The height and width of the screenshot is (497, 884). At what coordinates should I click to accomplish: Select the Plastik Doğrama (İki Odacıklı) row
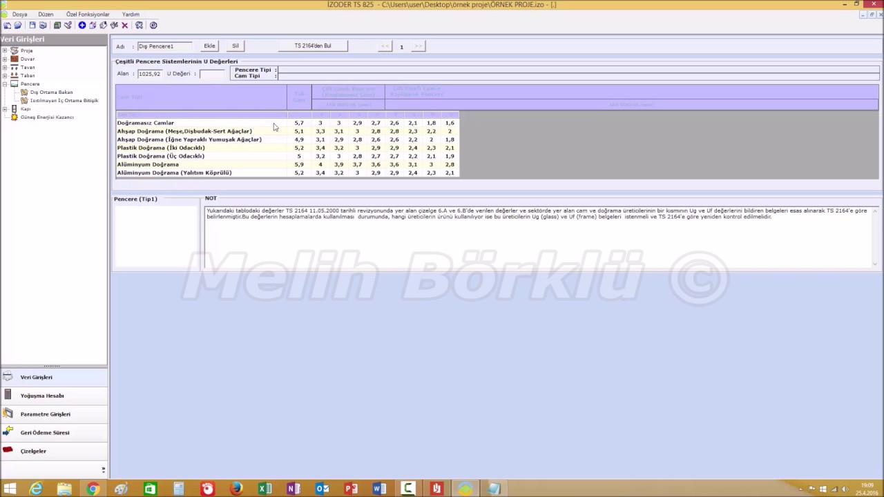(x=287, y=148)
